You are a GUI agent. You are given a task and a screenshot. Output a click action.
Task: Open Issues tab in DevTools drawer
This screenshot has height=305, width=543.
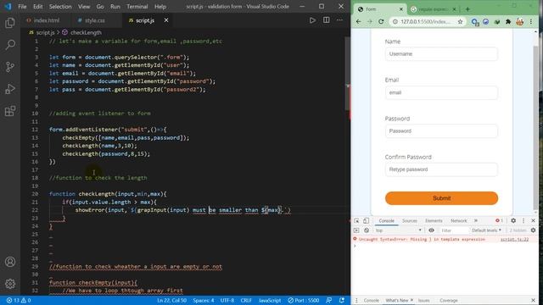pyautogui.click(x=423, y=301)
